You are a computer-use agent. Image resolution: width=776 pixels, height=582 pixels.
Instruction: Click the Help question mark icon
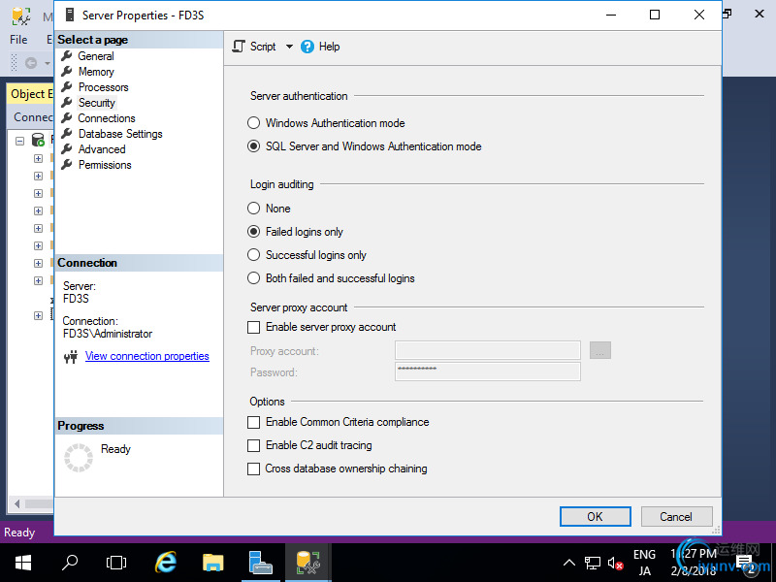pyautogui.click(x=307, y=47)
